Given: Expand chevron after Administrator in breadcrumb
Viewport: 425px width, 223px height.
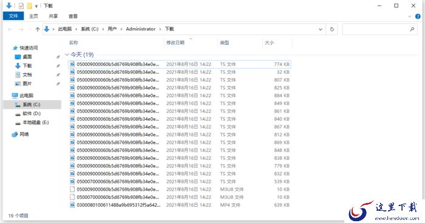Looking at the screenshot, I should tap(160, 29).
